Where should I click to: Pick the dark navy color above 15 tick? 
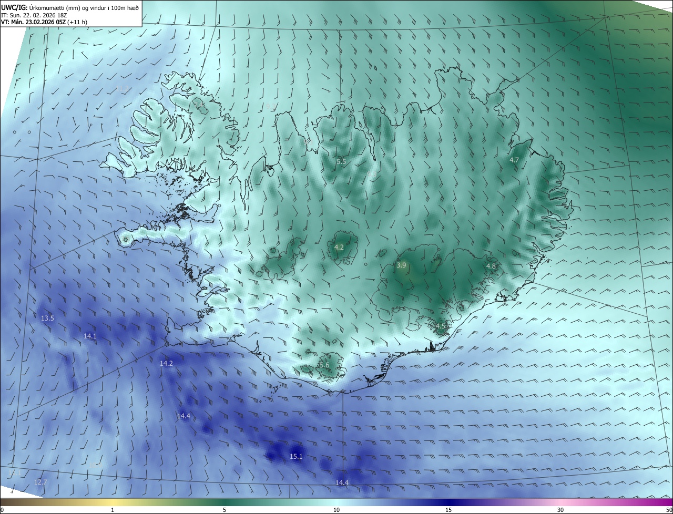click(448, 502)
